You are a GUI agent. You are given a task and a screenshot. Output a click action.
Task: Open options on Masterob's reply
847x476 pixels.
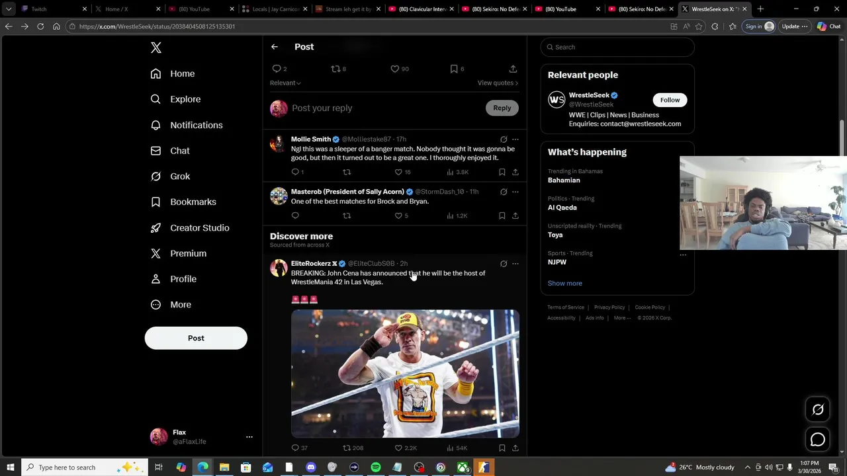click(515, 192)
